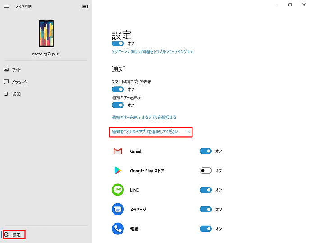The image size is (311, 243).
Task: Click the フォト picture icon in sidebar
Action: [6, 69]
